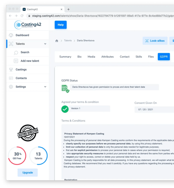Open the Dashboard gauge icon
Viewport: 174px width, 188px height.
11,35
